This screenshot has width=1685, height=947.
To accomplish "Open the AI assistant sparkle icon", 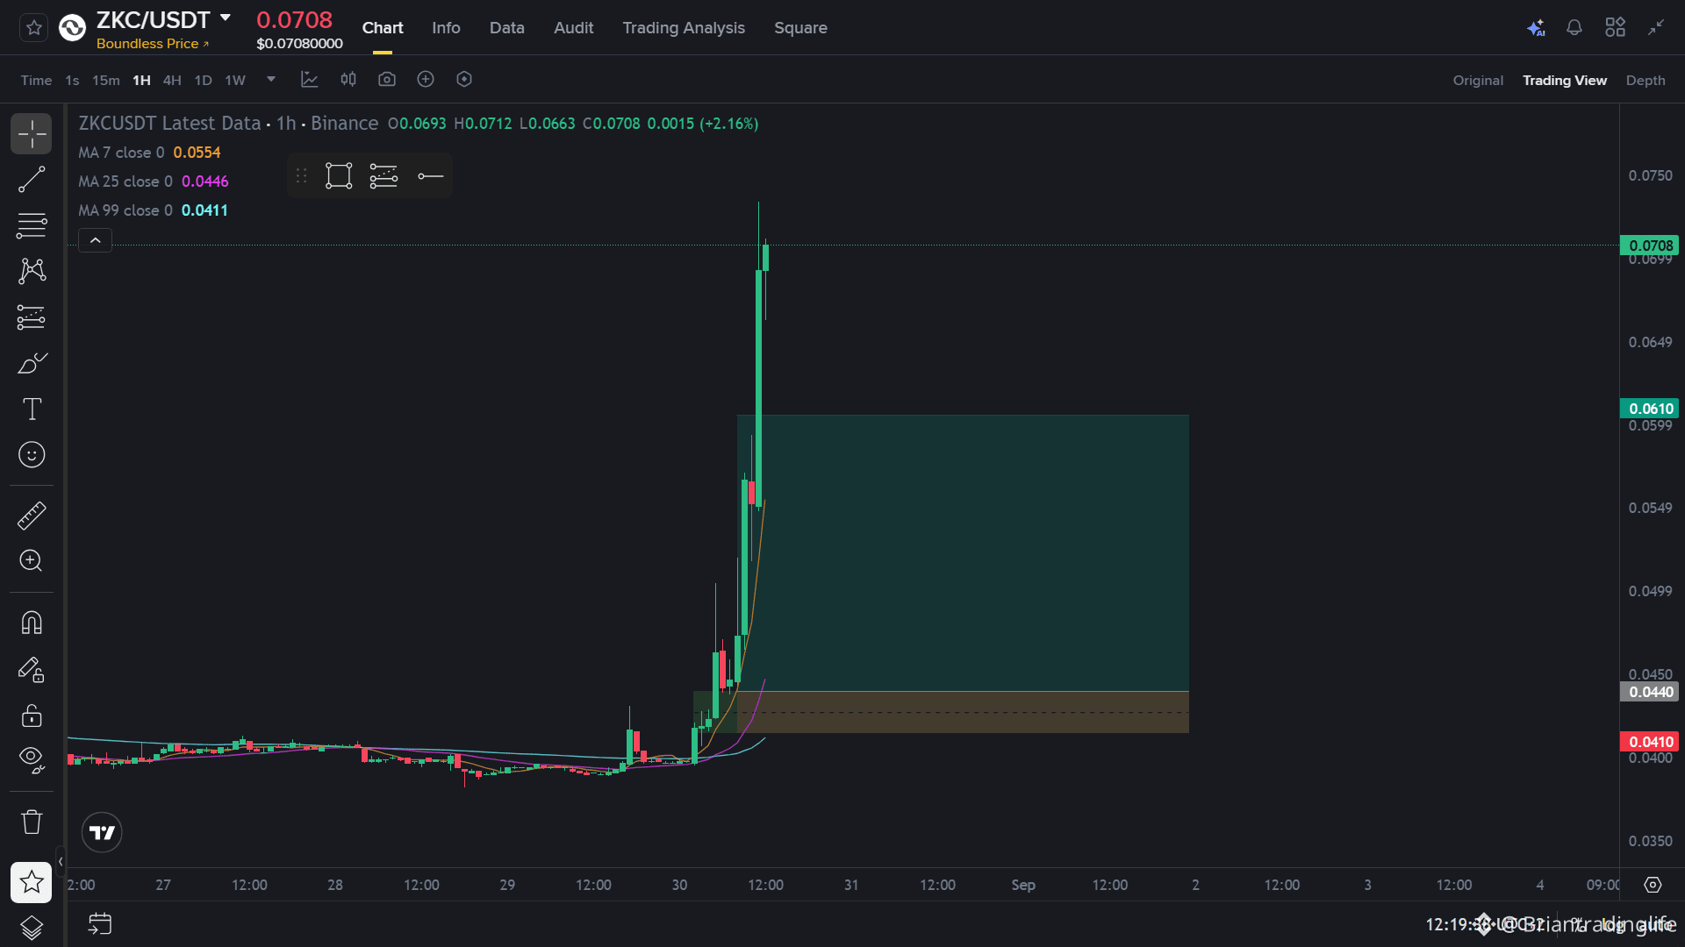I will 1536,28.
